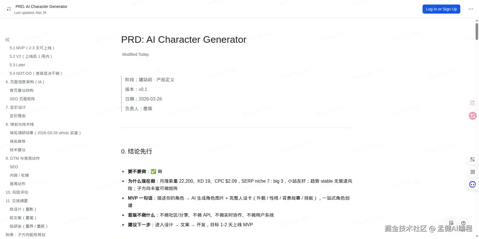Select the translate 文A icon on right side
479x239 pixels.
pyautogui.click(x=472, y=159)
